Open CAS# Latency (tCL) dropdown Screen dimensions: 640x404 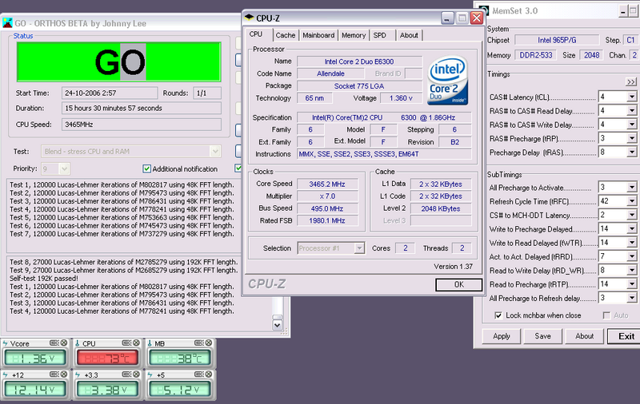tap(631, 97)
